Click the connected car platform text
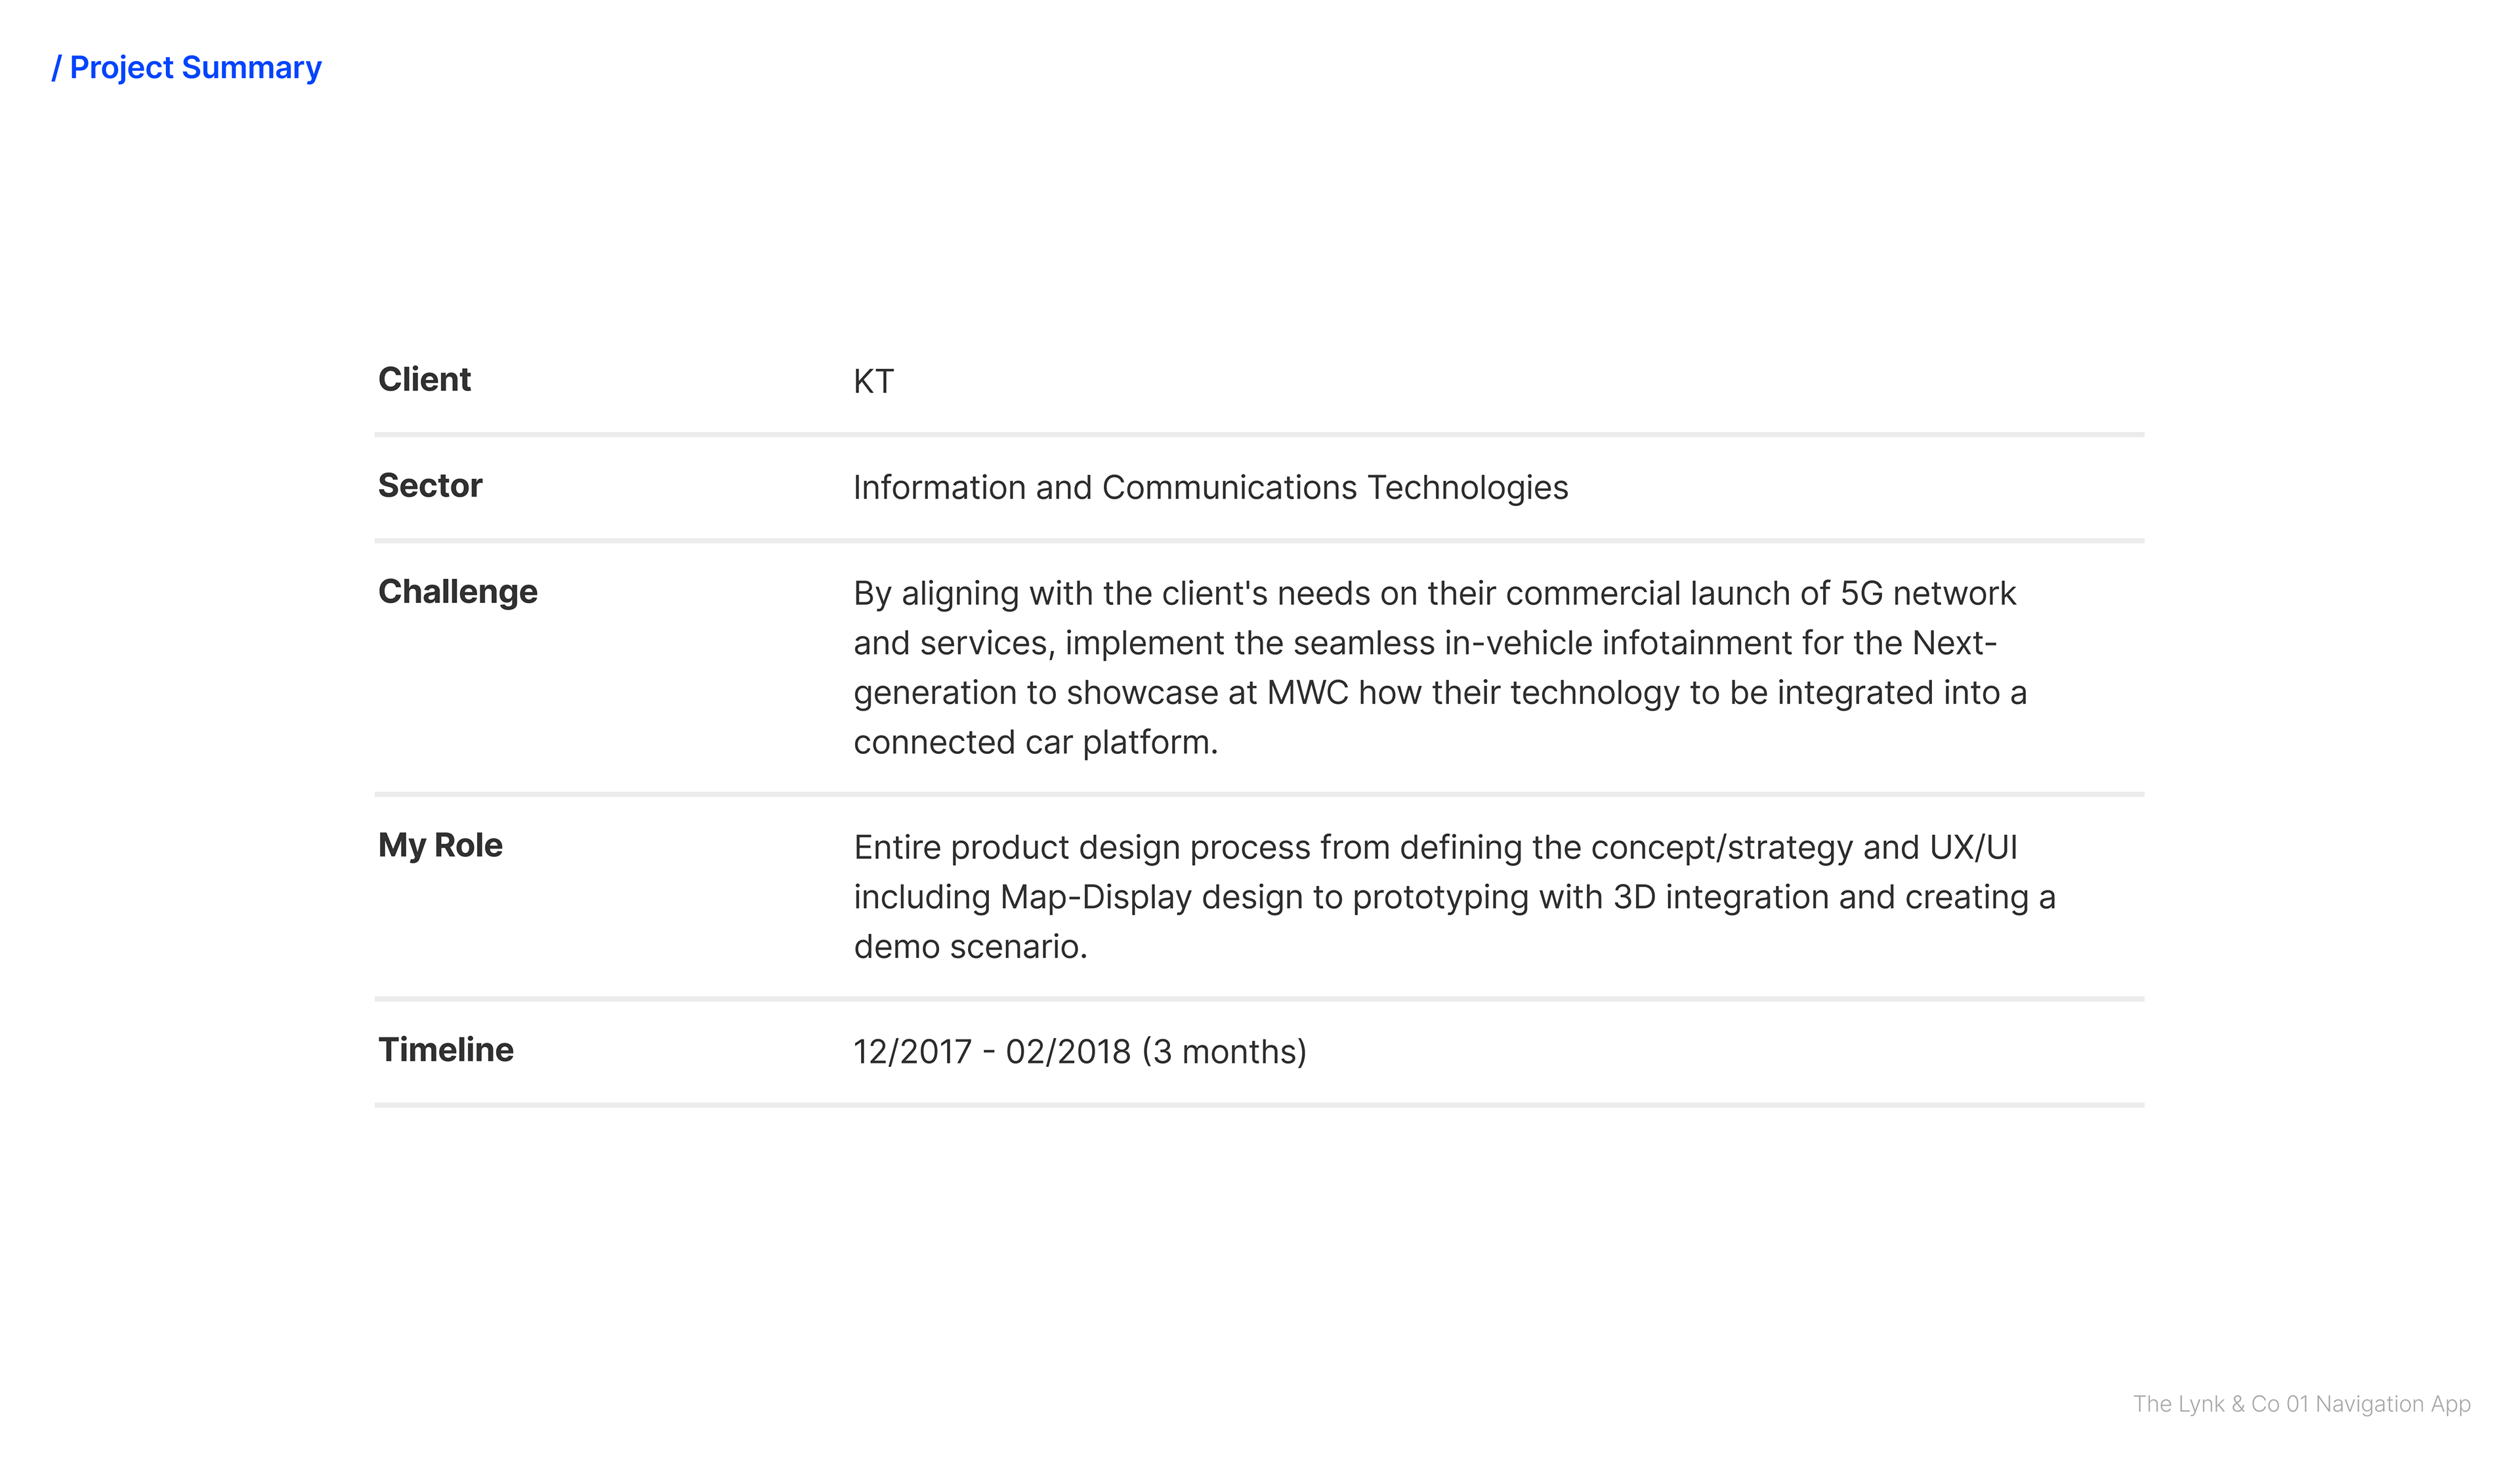This screenshot has width=2520, height=1460. pos(1035,743)
